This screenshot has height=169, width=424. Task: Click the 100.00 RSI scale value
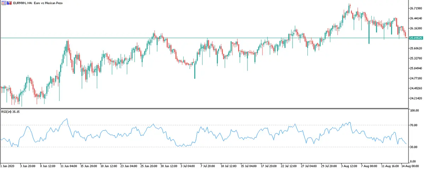click(x=414, y=111)
